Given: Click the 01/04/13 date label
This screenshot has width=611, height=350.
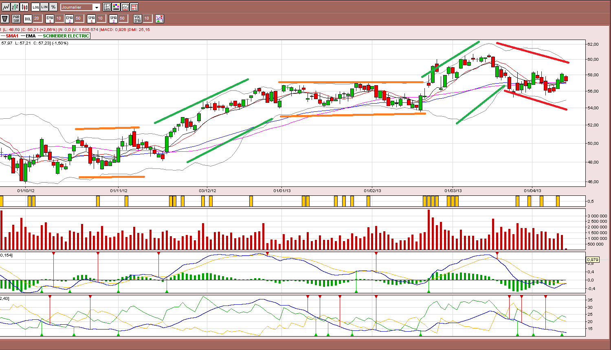Looking at the screenshot, I should click(532, 191).
